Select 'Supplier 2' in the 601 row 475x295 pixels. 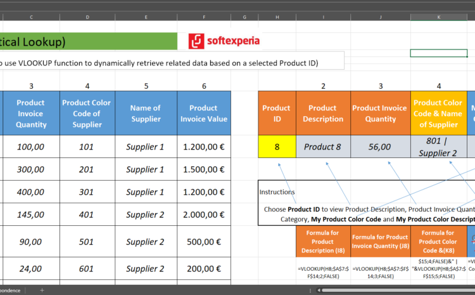click(146, 268)
